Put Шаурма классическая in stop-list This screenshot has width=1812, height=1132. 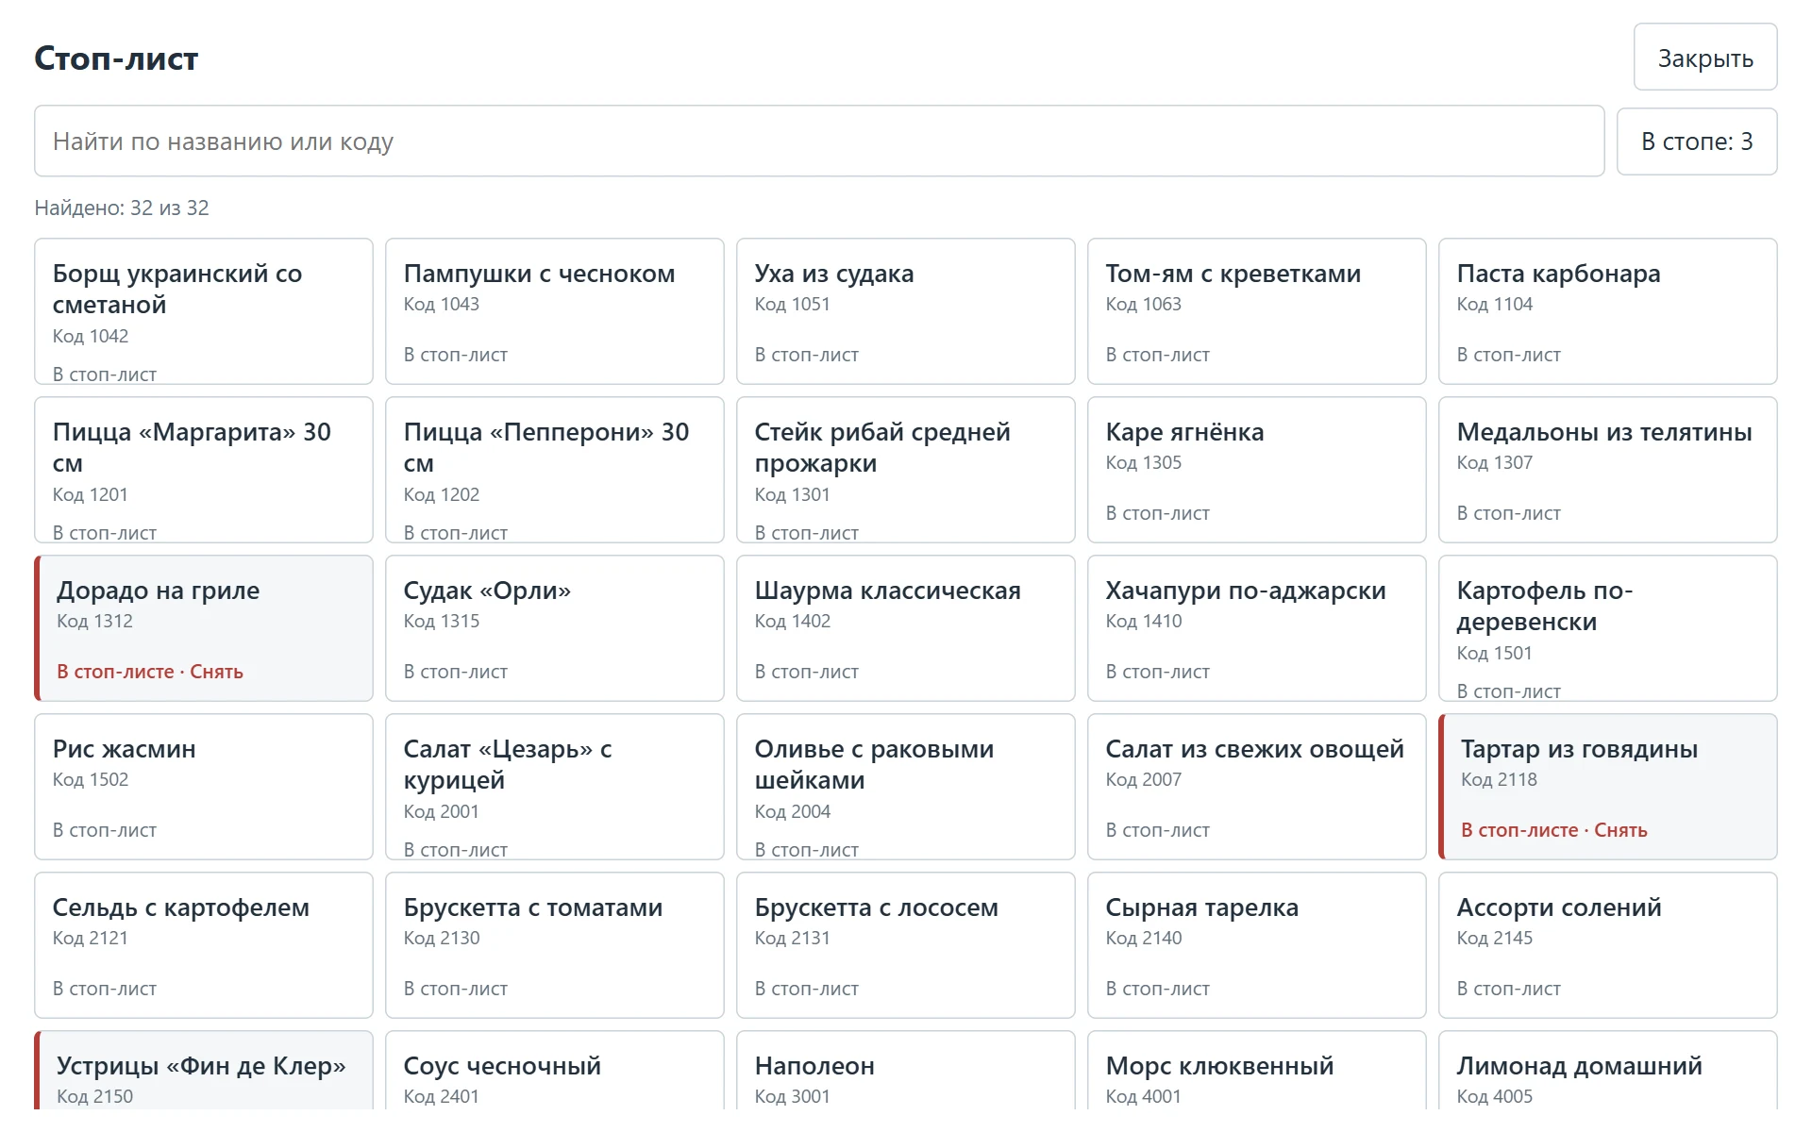[906, 628]
